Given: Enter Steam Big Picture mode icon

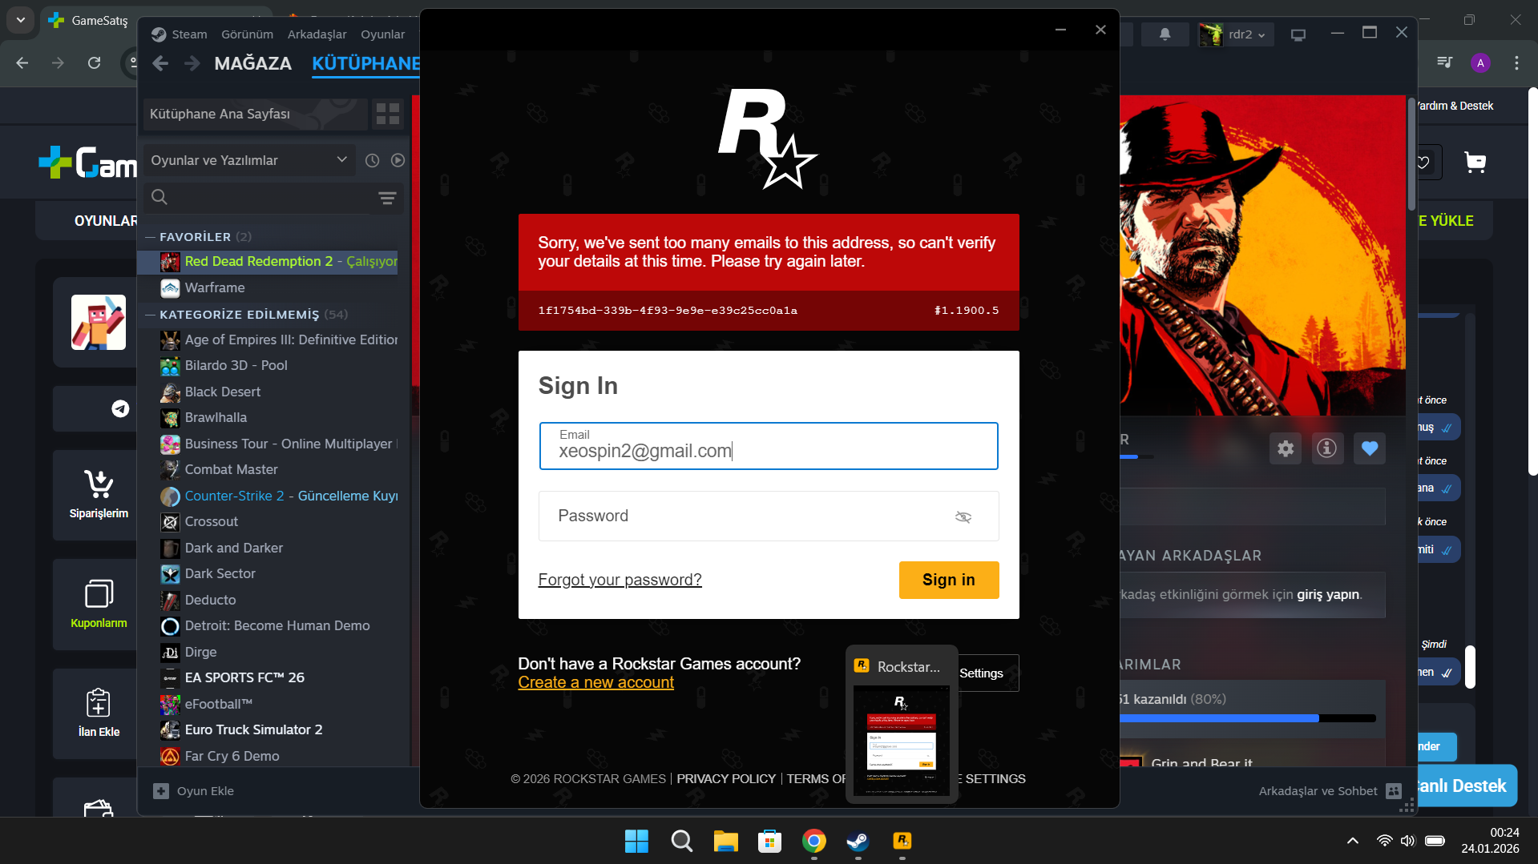Looking at the screenshot, I should pyautogui.click(x=1298, y=34).
